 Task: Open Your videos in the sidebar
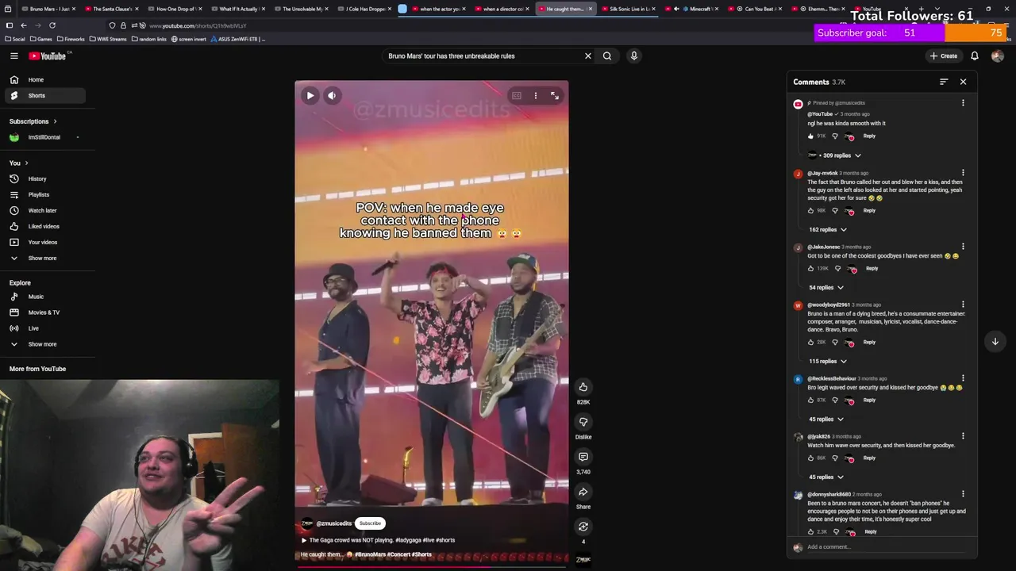[x=44, y=242]
